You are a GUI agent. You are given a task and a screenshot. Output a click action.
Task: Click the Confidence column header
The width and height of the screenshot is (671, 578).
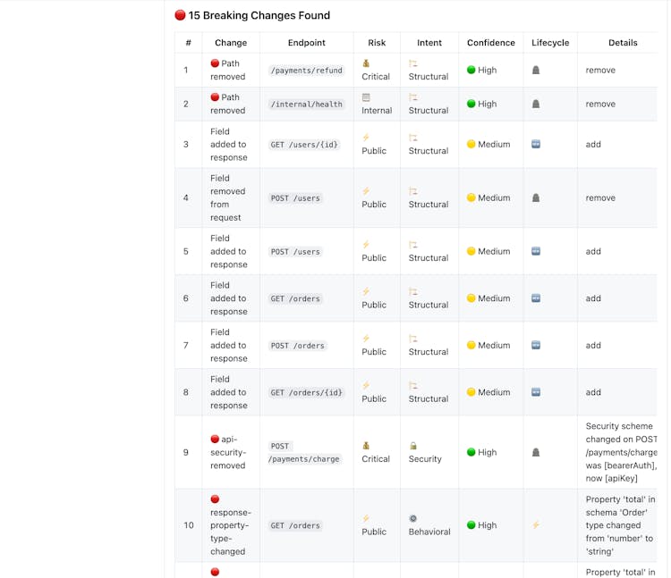491,43
